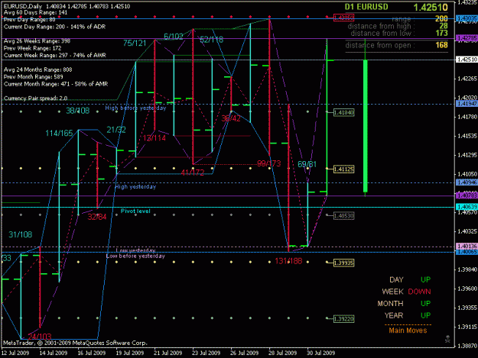Image resolution: width=478 pixels, height=358 pixels.
Task: Click the thick green current-day candle bar
Action: [x=366, y=126]
